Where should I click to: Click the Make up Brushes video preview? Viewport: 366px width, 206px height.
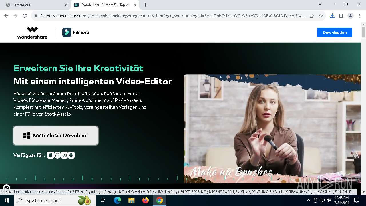(272, 129)
